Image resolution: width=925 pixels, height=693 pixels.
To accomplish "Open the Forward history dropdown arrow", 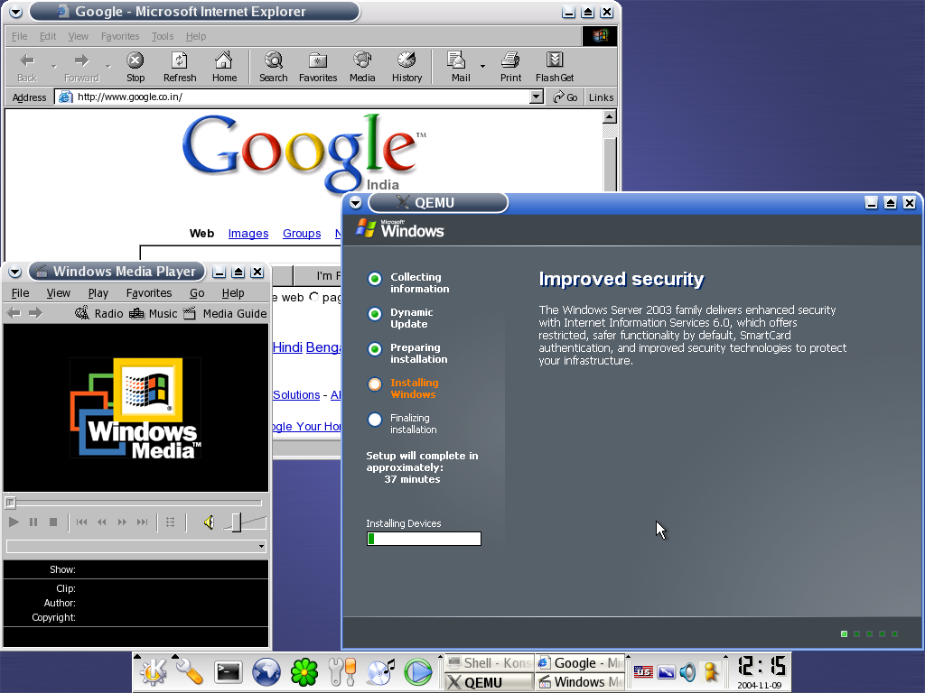I will click(x=108, y=66).
